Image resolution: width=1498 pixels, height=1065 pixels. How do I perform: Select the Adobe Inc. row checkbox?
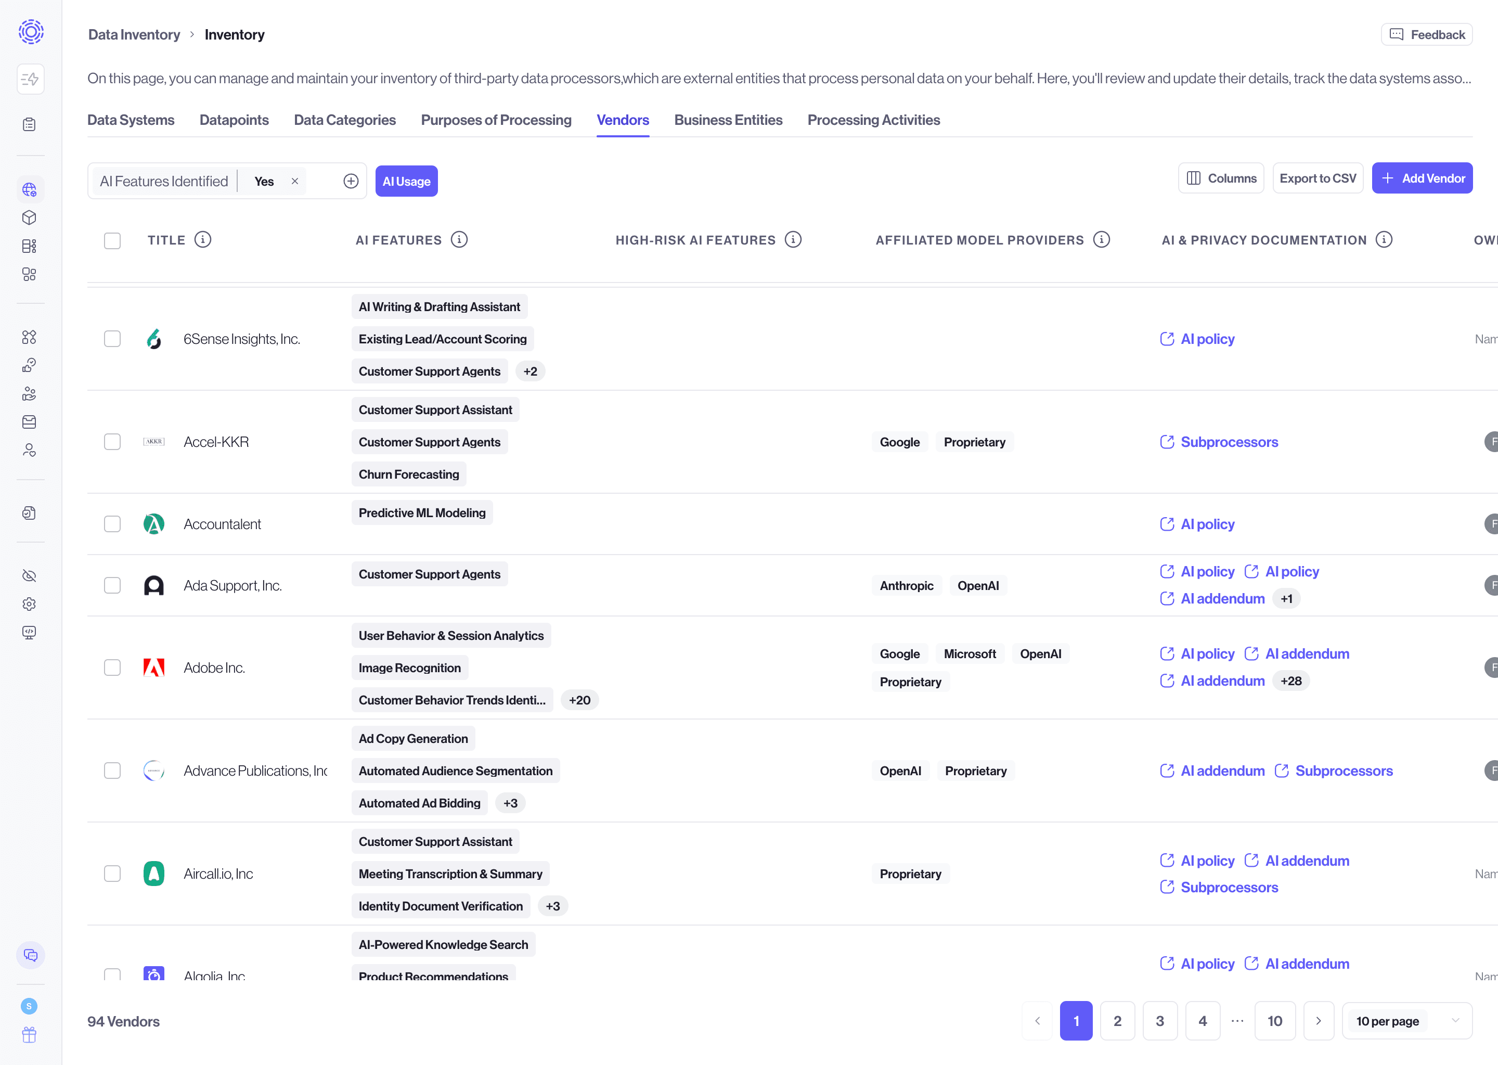(113, 668)
